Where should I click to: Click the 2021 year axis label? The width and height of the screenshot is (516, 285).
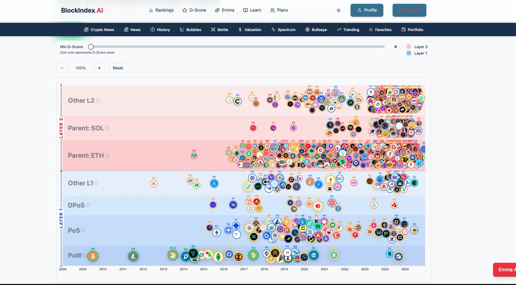click(x=325, y=270)
